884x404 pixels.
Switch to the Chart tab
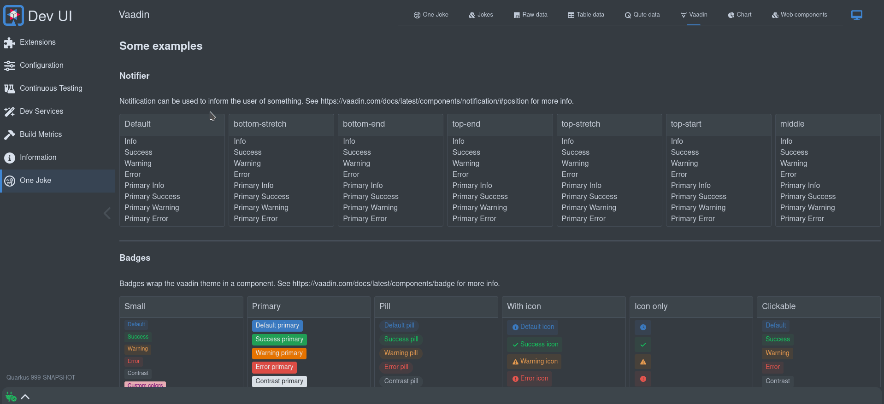739,15
